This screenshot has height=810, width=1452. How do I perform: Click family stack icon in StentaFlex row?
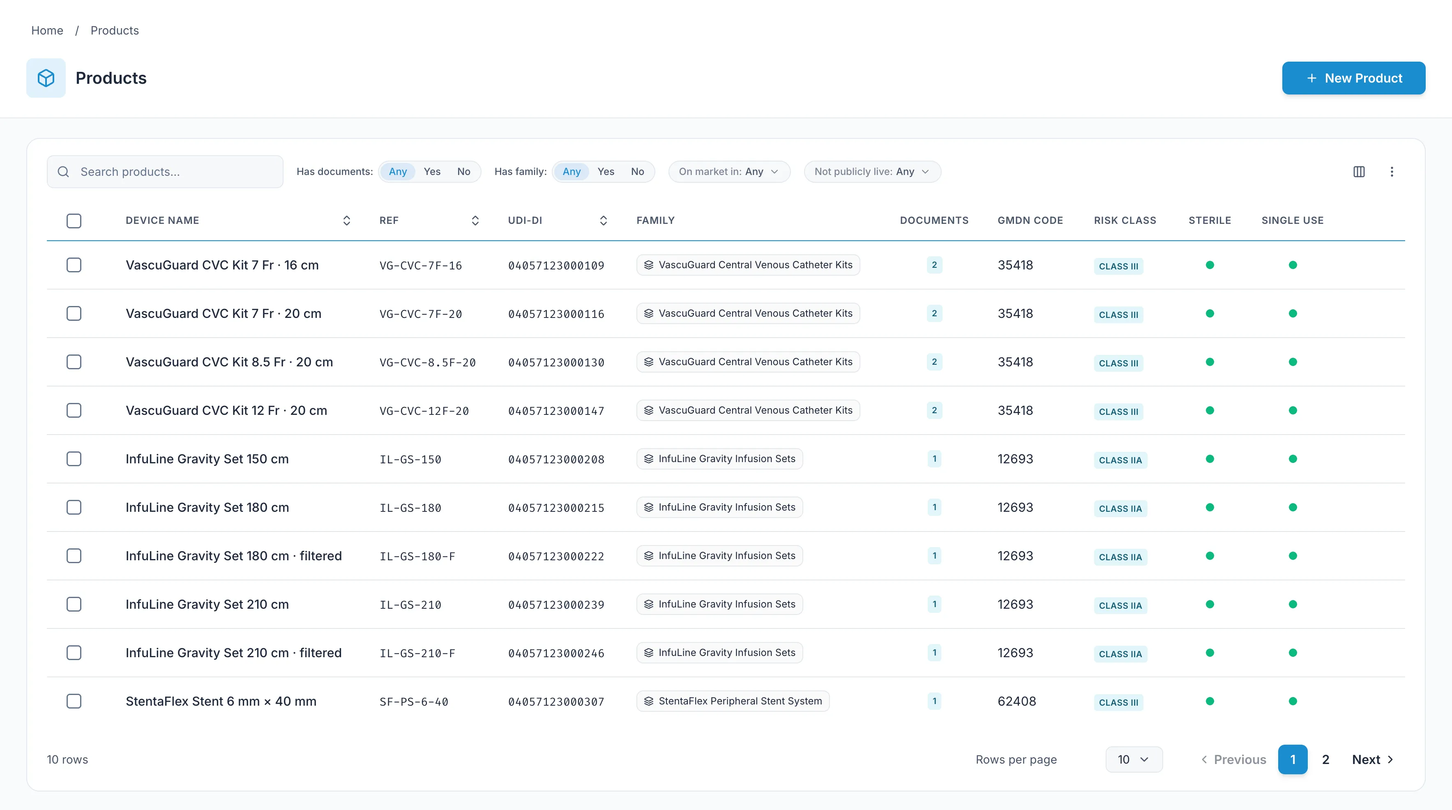click(649, 701)
